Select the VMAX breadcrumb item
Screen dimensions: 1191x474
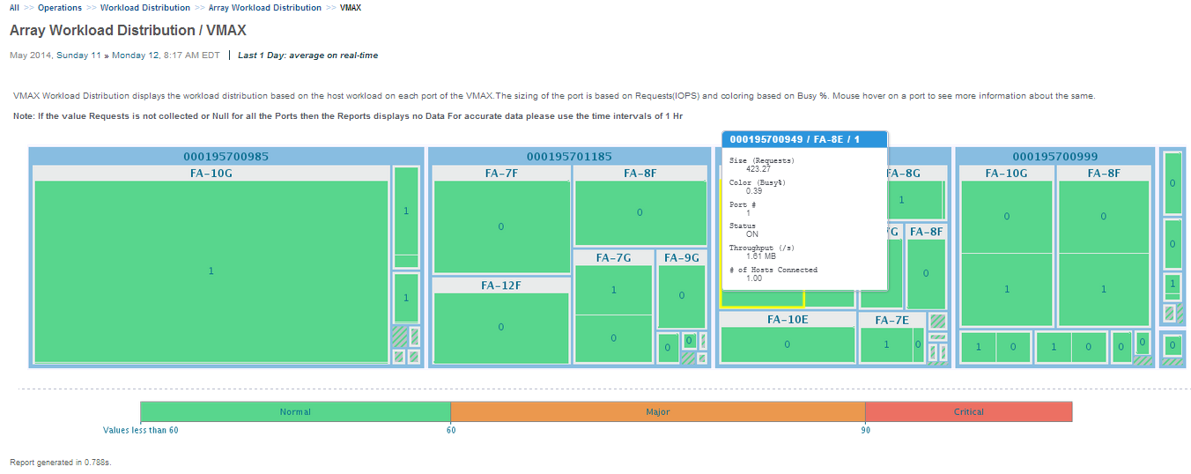coord(351,8)
